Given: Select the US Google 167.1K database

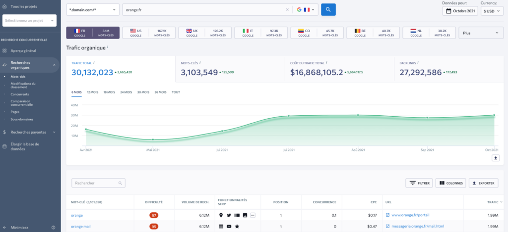Looking at the screenshot, I should (x=149, y=33).
